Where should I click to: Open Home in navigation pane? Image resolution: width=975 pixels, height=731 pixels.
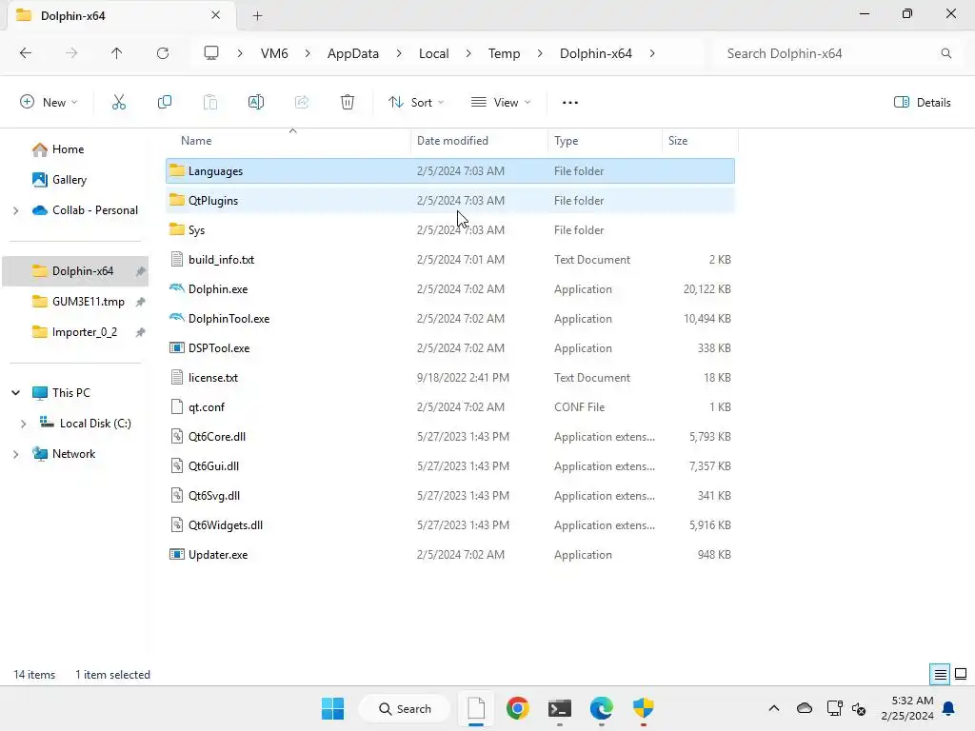point(68,149)
